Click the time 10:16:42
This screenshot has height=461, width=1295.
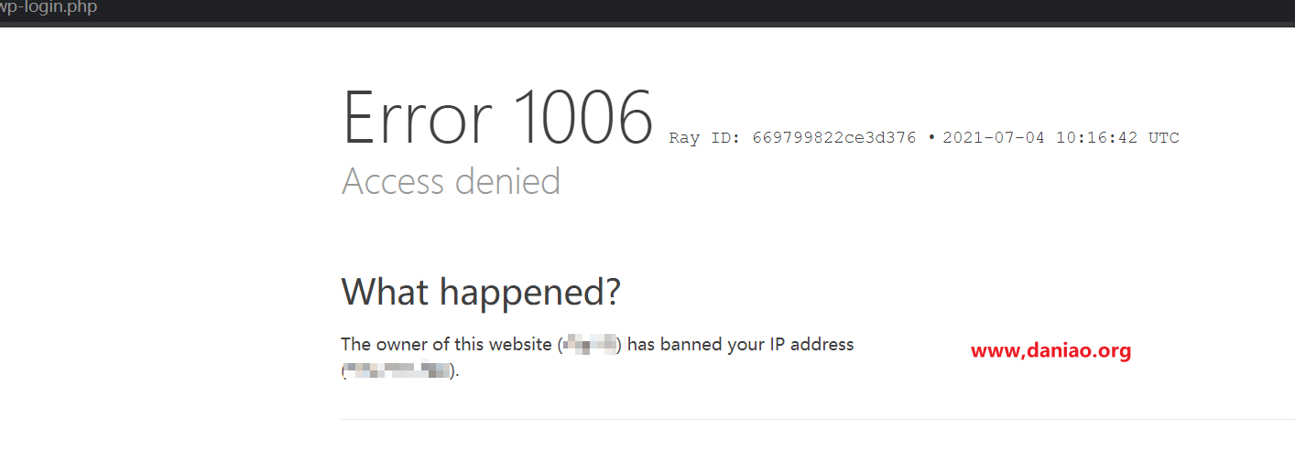point(1096,138)
